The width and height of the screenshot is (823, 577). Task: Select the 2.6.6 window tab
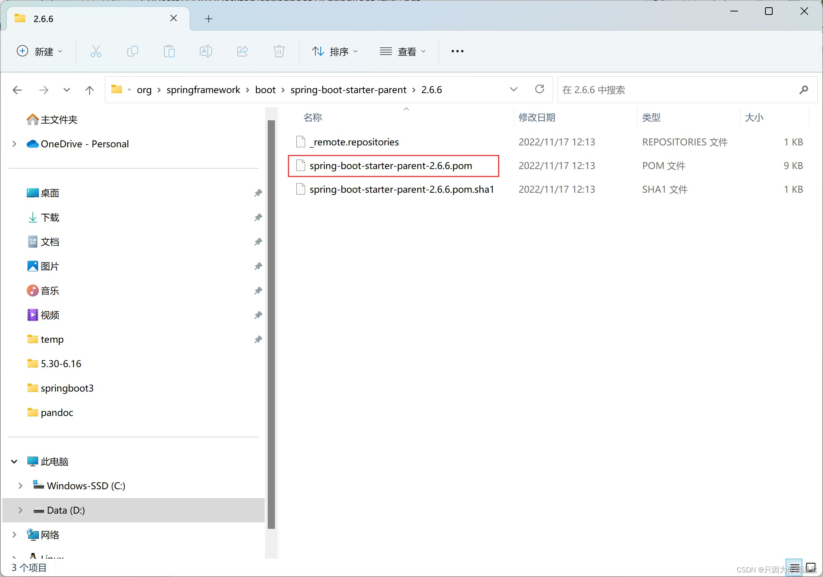coord(98,18)
